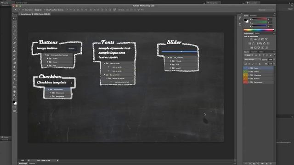Viewport: 294px width, 165px height.
Task: Enable the Auto-Select checkbox
Action: [x=23, y=10]
